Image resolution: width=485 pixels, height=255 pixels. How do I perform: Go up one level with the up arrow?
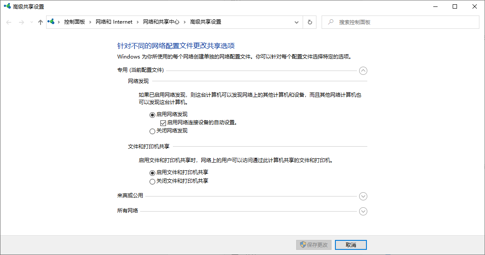(40, 22)
